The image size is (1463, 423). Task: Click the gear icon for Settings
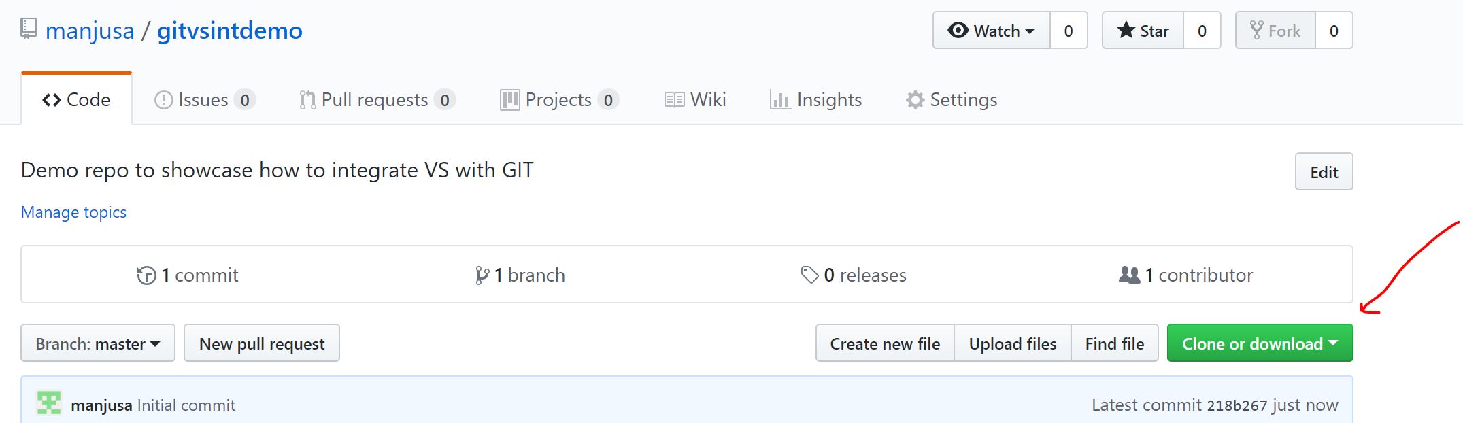coord(915,100)
